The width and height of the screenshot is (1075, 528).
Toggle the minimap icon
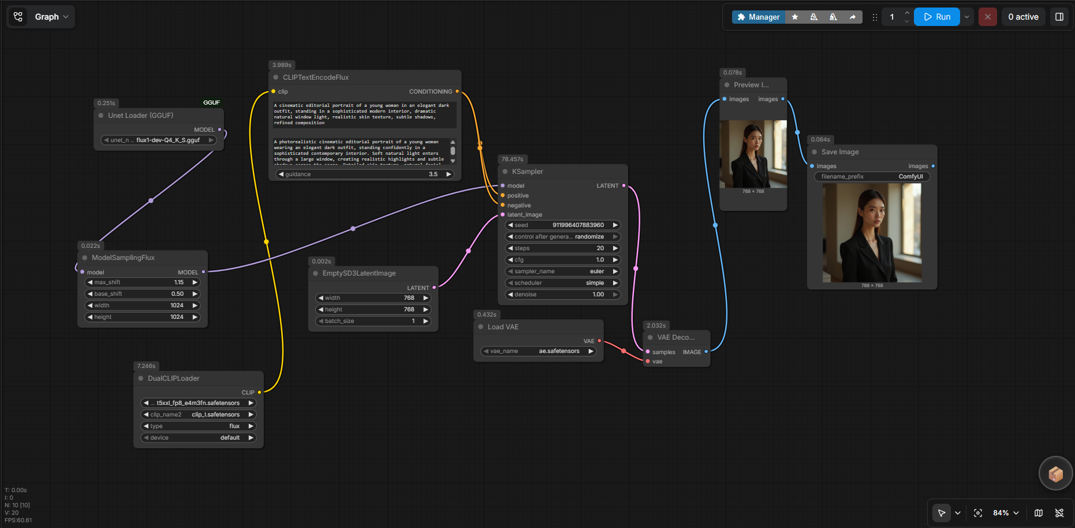click(1039, 513)
